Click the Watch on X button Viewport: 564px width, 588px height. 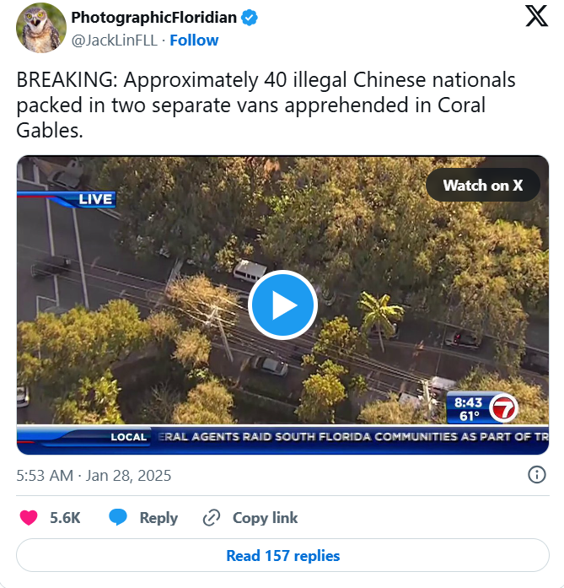pyautogui.click(x=483, y=185)
